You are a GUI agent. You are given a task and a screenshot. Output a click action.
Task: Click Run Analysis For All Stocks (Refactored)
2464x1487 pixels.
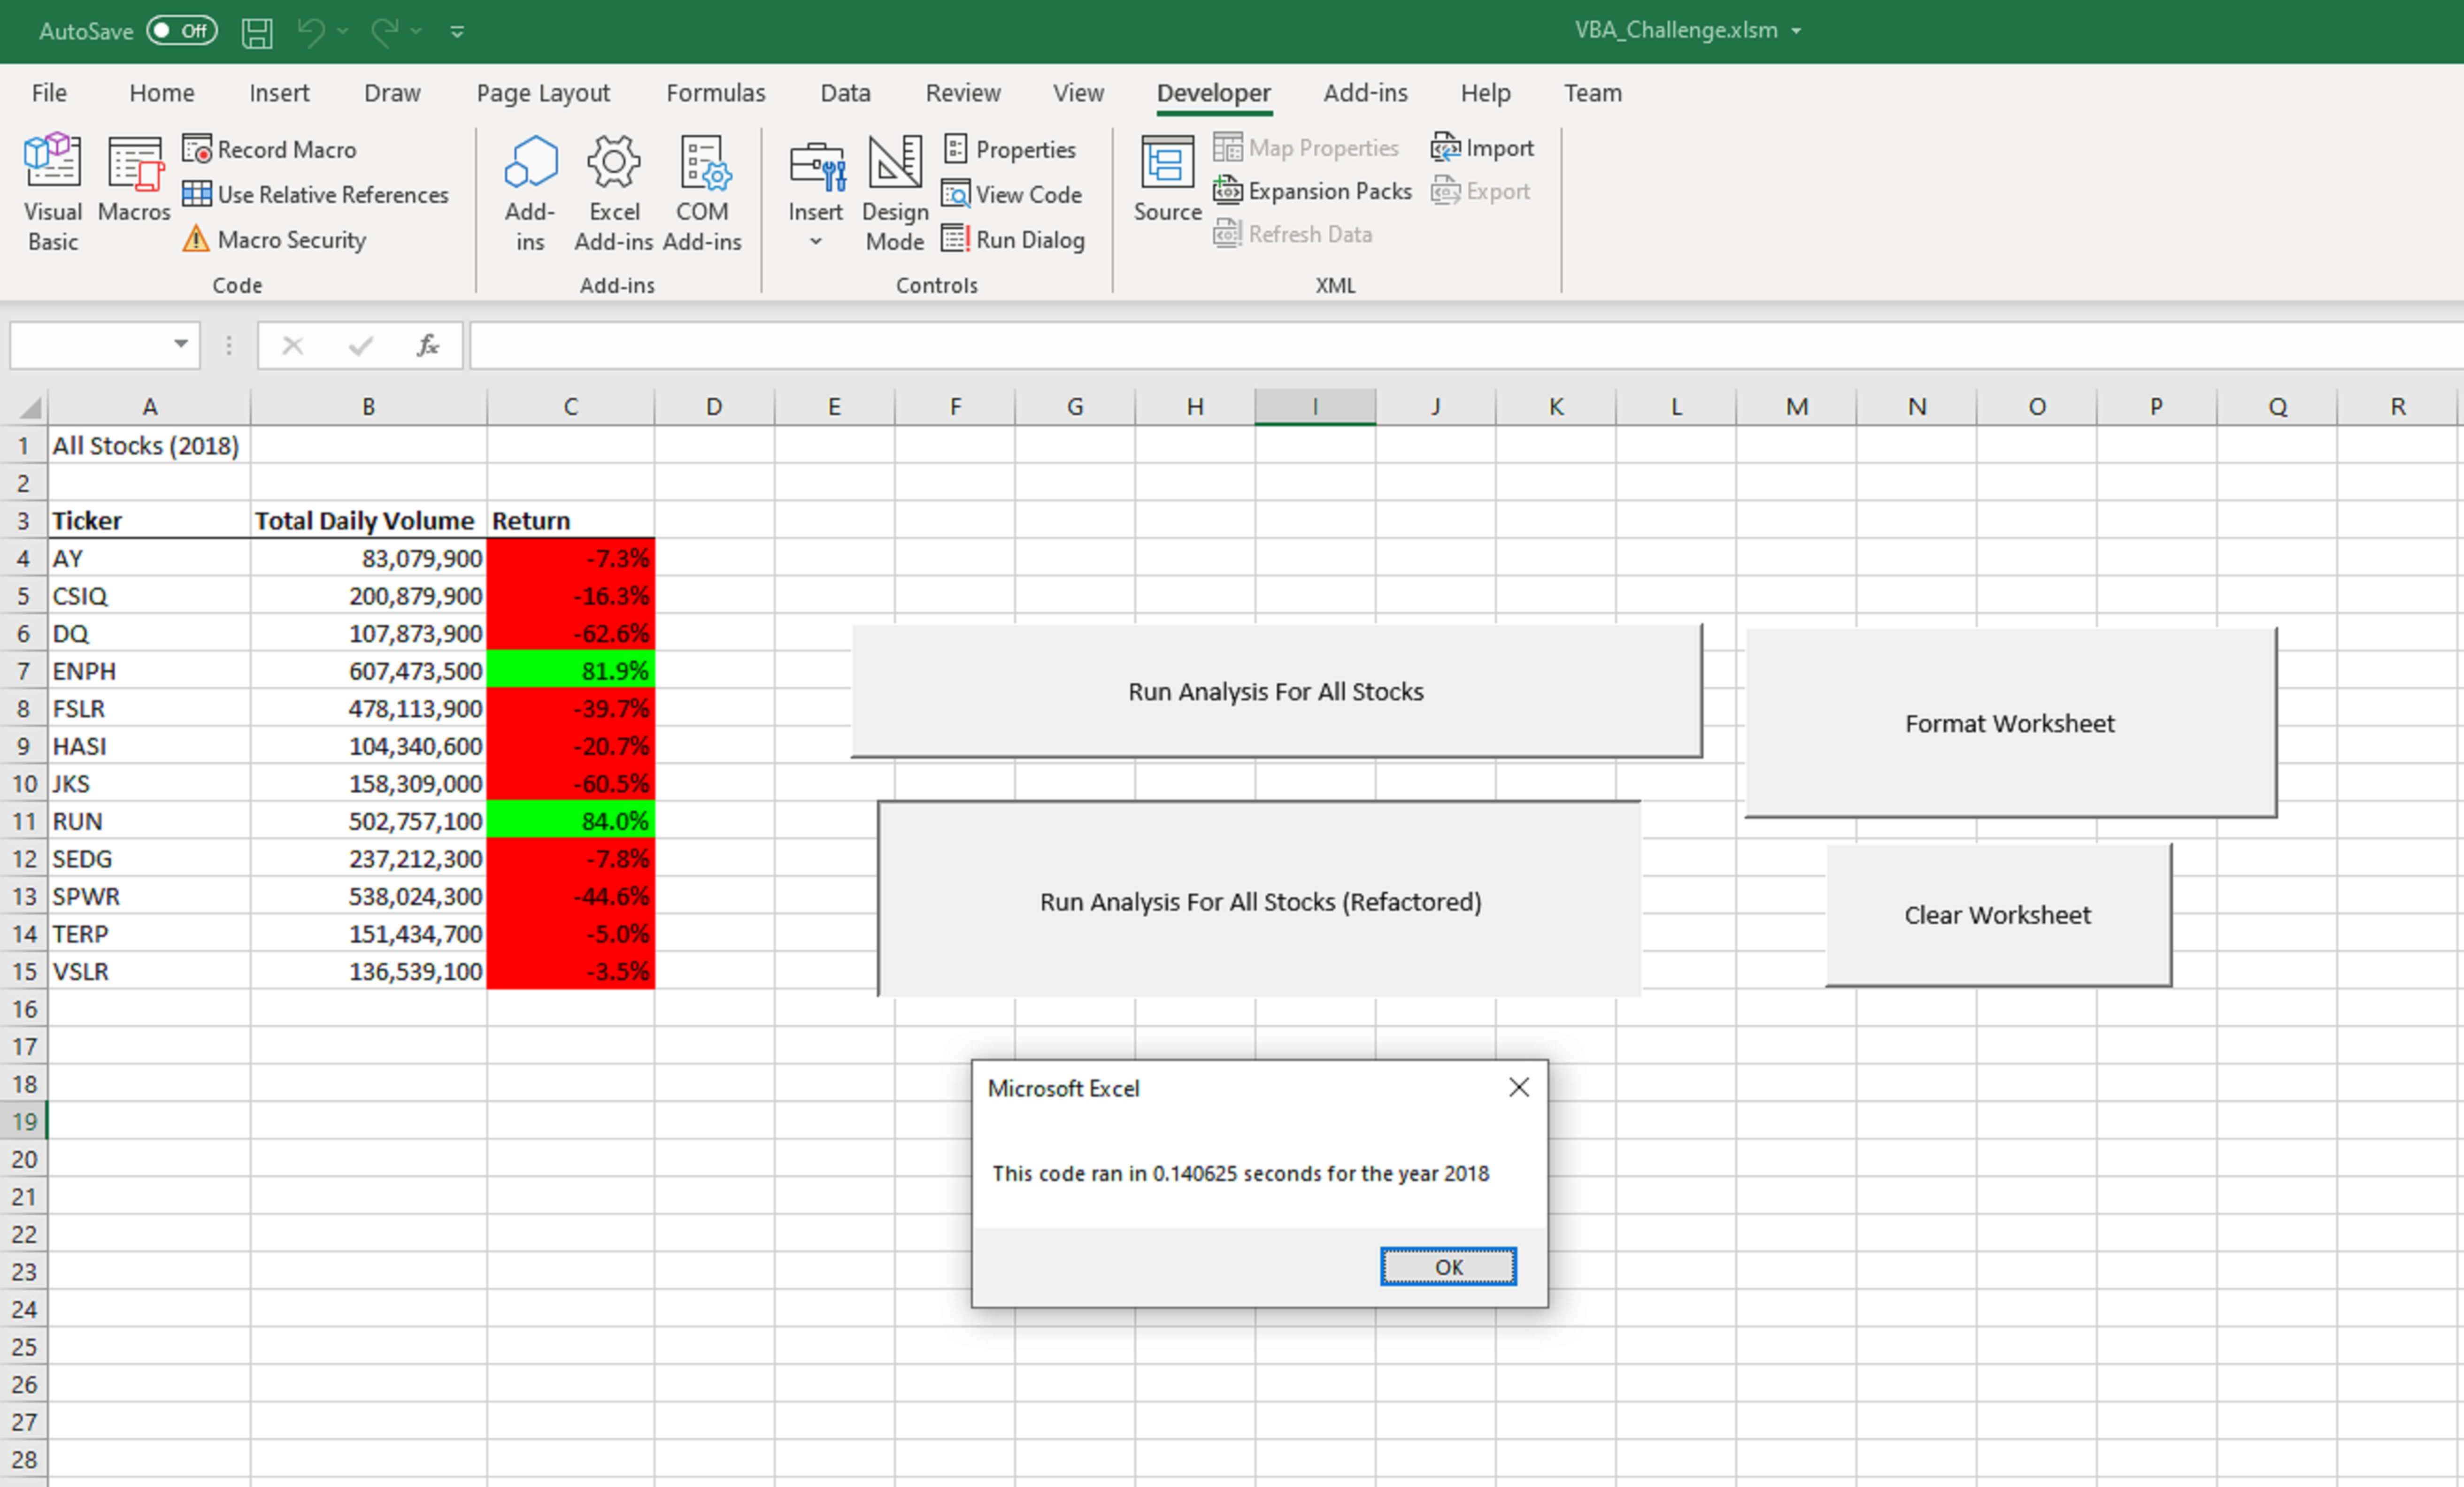tap(1260, 900)
